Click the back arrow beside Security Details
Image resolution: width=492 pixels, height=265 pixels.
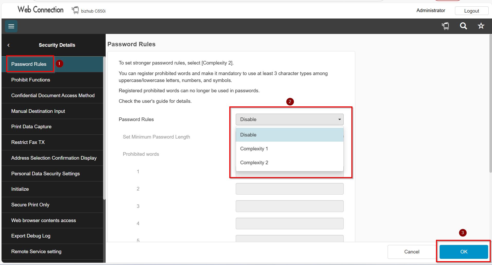click(x=8, y=45)
